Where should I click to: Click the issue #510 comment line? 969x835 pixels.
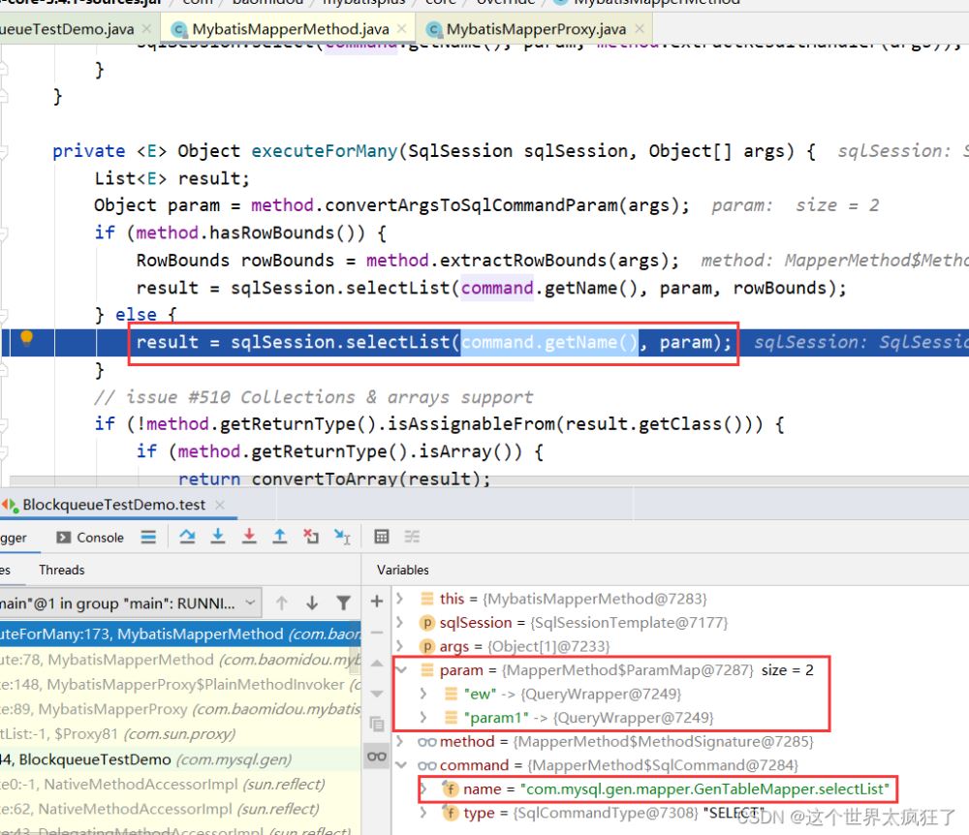point(314,397)
